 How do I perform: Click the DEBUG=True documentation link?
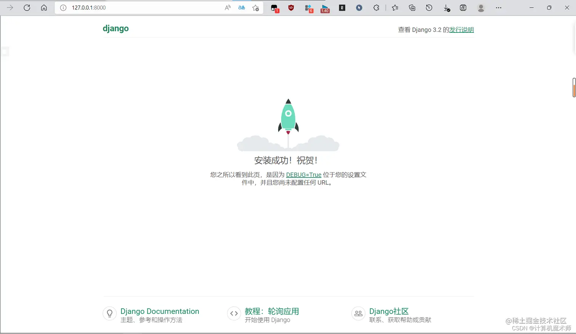[304, 175]
